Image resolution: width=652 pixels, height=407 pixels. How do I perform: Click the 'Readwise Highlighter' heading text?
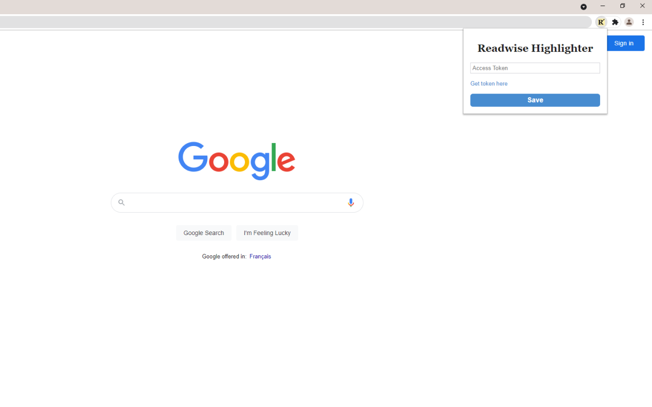pos(535,48)
